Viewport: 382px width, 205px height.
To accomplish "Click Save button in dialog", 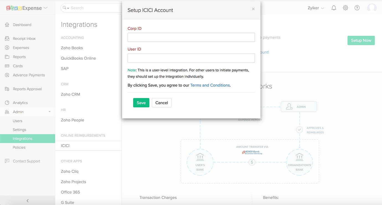I will [141, 103].
